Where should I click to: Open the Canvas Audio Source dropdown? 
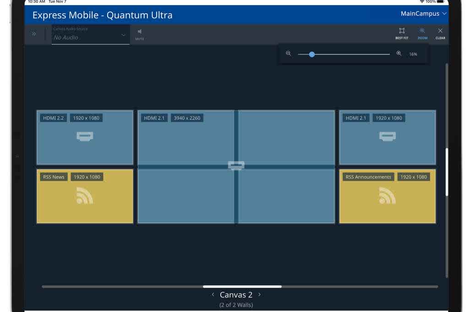(91, 35)
